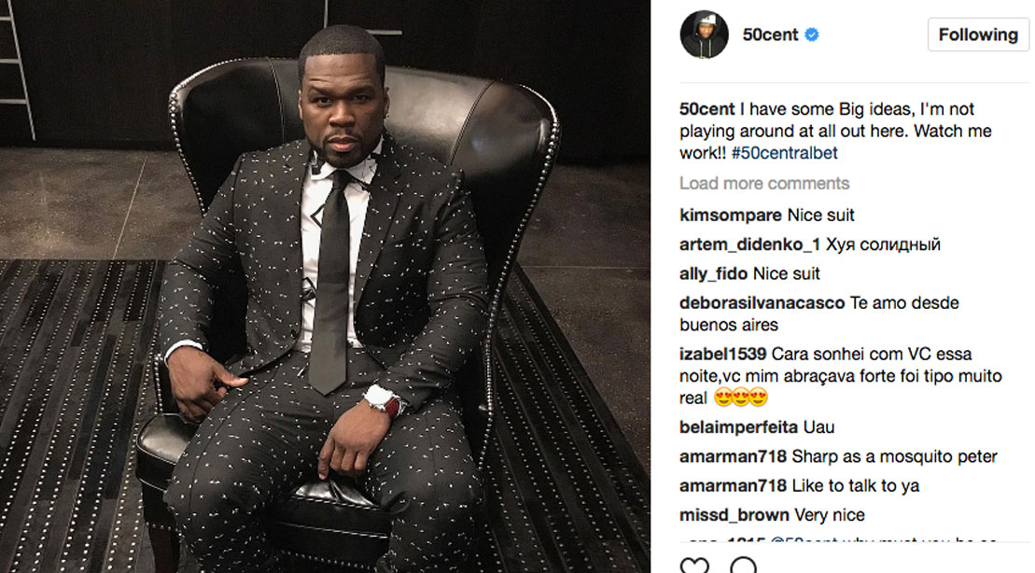
Task: Open the #50centralbet hashtag
Action: point(784,152)
